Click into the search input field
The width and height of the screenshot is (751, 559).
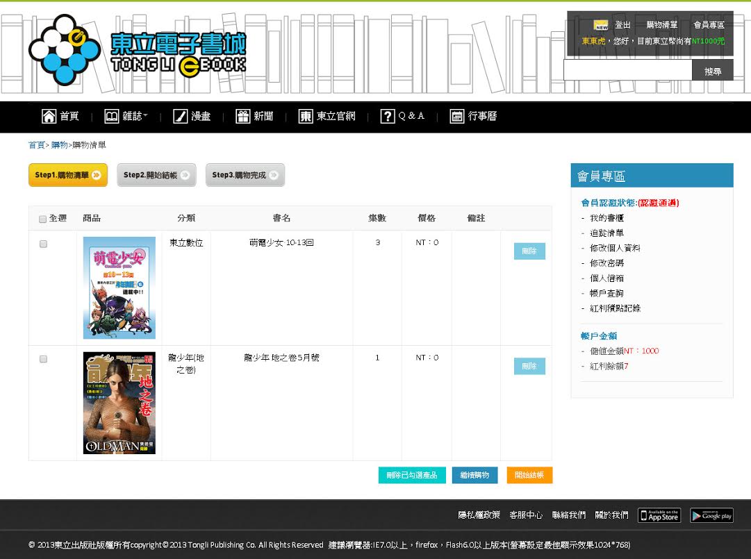point(627,71)
